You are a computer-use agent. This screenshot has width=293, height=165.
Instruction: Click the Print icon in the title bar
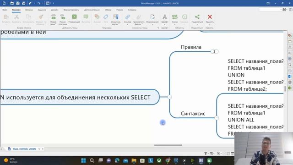tap(23, 3)
